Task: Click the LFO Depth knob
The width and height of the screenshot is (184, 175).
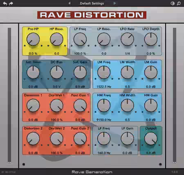Action: pyautogui.click(x=151, y=39)
